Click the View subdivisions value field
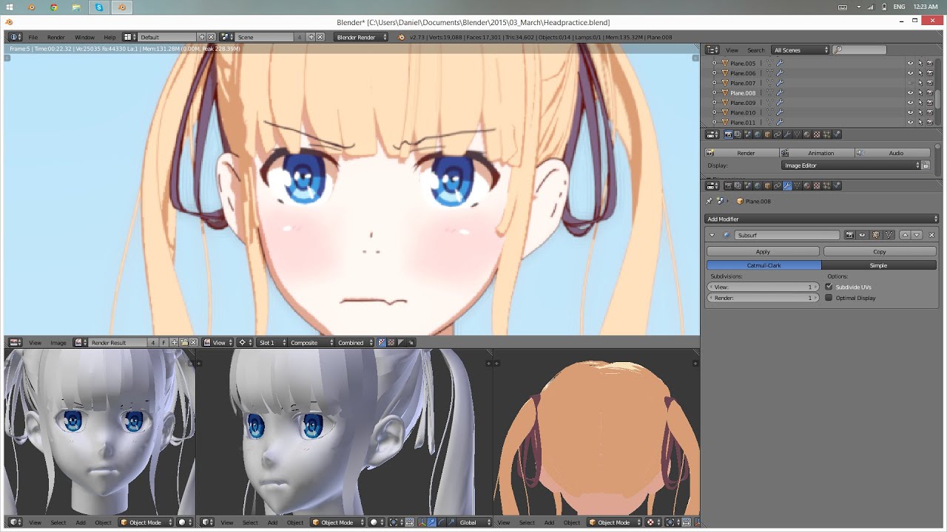 (763, 287)
